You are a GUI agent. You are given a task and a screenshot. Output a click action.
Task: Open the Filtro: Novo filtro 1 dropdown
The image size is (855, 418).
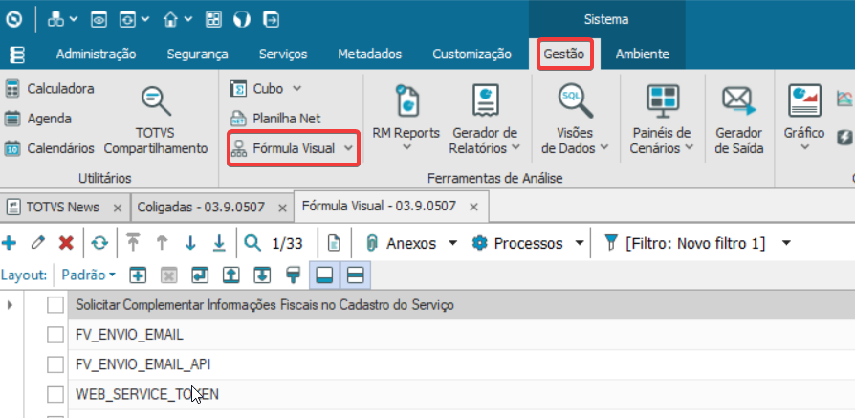click(786, 243)
